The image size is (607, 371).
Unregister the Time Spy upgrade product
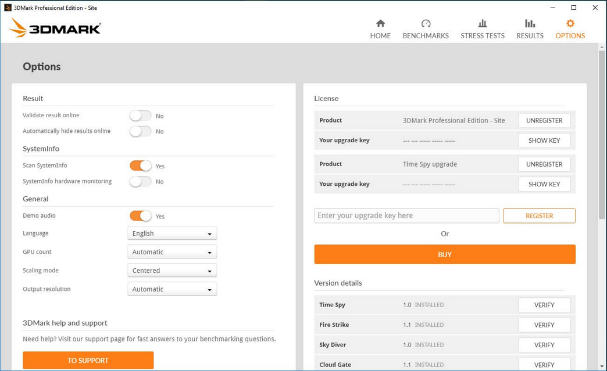(544, 164)
